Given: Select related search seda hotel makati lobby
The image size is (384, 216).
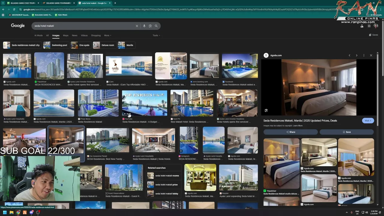Looking at the screenshot, I should (164, 194).
